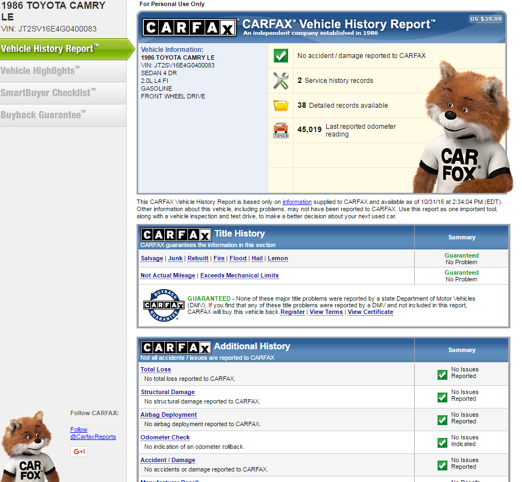Open Not Actual Mileage link
The width and height of the screenshot is (522, 482).
coord(168,276)
